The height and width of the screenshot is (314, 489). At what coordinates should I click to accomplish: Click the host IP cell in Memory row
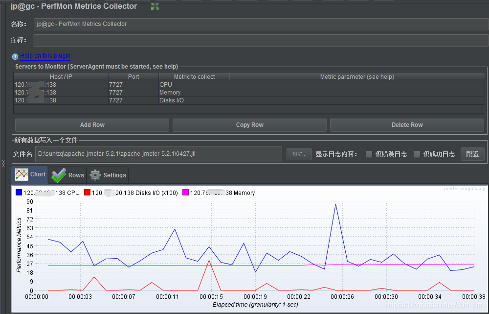[x=61, y=93]
